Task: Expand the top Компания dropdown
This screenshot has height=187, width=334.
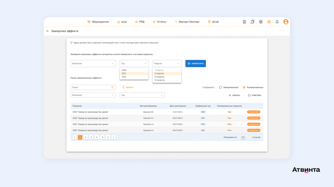Action: click(93, 64)
